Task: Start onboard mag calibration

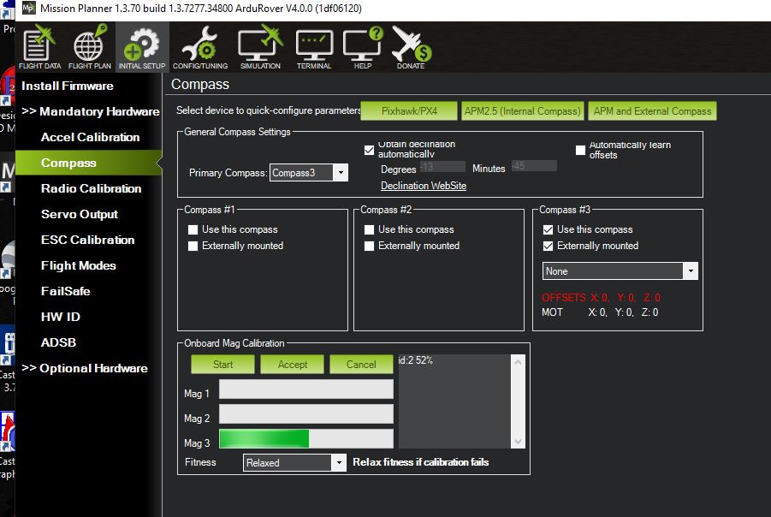Action: (x=222, y=365)
